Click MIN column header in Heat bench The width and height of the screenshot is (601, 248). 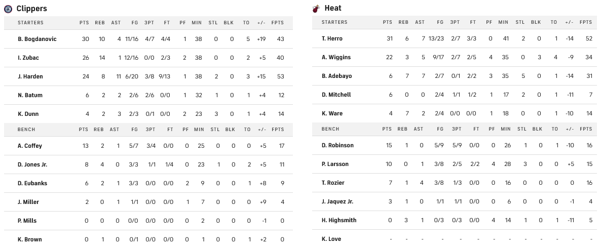tap(504, 129)
